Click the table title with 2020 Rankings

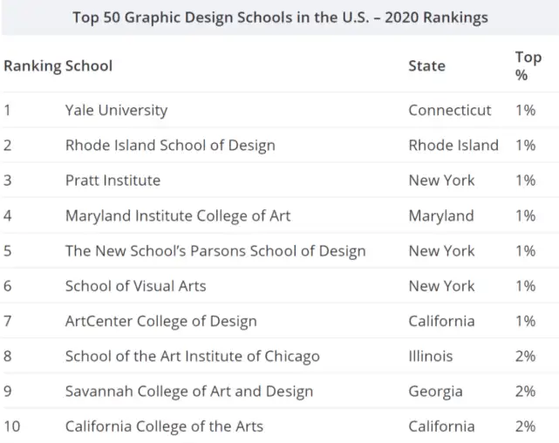coord(279,17)
